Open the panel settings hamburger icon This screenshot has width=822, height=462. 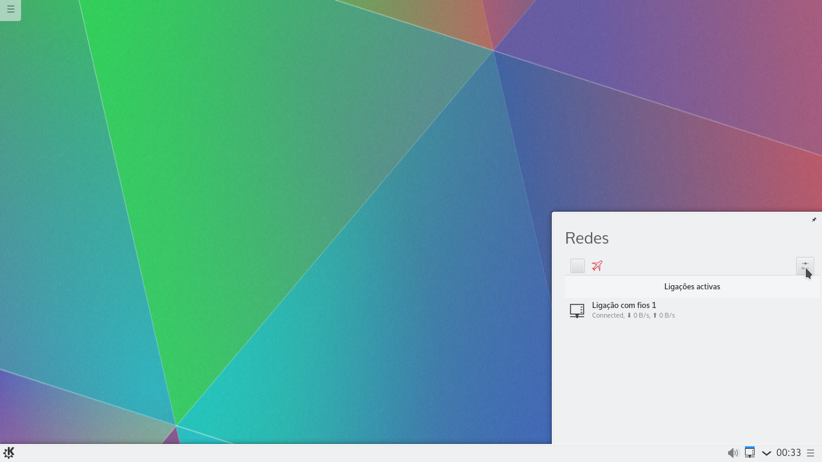tap(811, 453)
